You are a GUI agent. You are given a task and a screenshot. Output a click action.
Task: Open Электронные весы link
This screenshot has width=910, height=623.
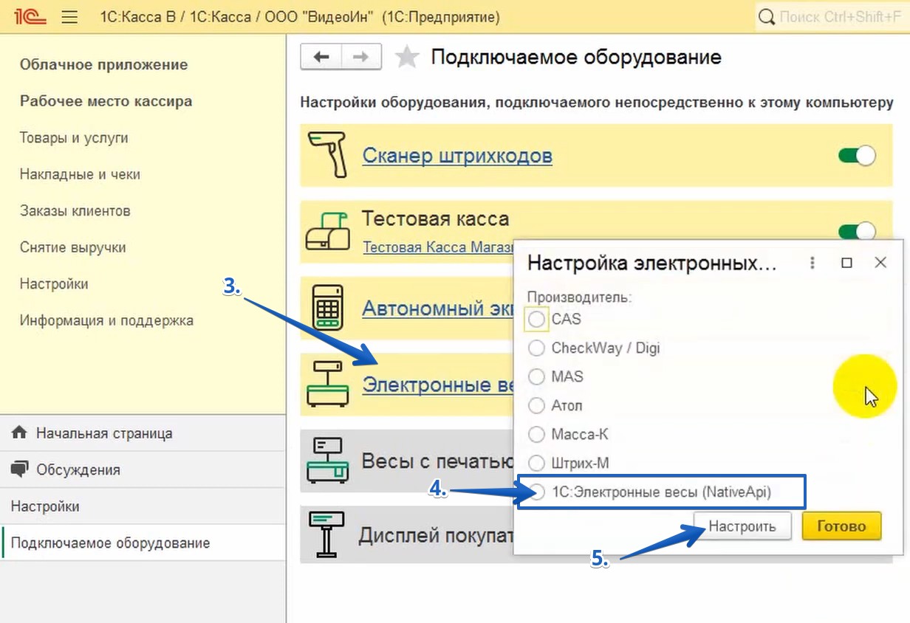[x=437, y=385]
